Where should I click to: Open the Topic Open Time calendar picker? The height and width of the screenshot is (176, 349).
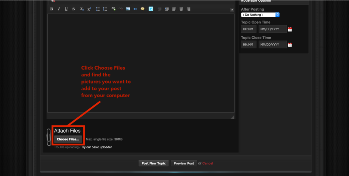[x=290, y=29]
